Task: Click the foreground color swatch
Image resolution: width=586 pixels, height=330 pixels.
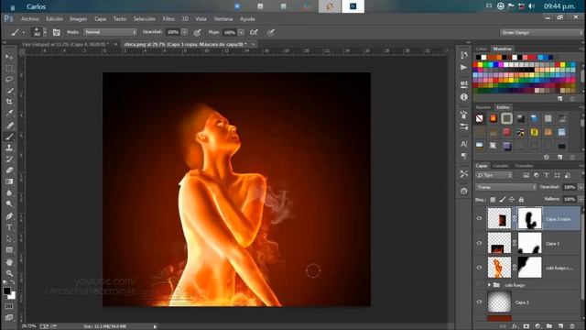Action: 6,291
